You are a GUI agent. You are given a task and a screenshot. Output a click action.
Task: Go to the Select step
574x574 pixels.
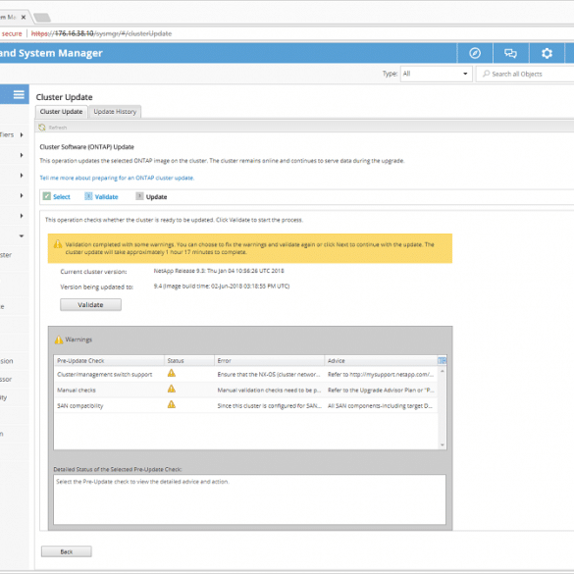pos(62,196)
